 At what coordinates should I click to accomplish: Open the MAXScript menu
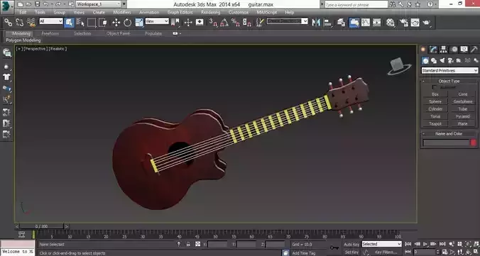click(266, 12)
